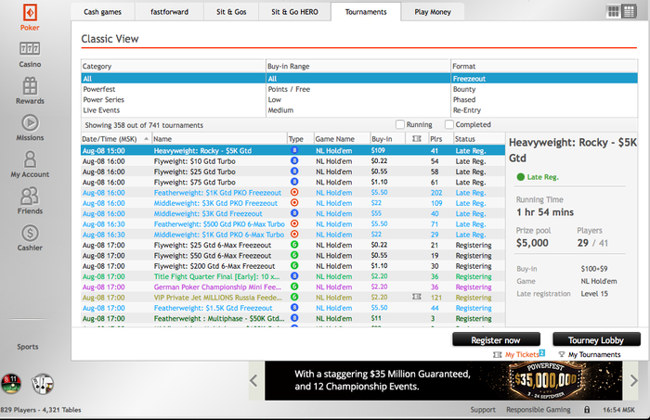The height and width of the screenshot is (420, 650).
Task: Sort by the Plrs column header
Action: tap(440, 139)
